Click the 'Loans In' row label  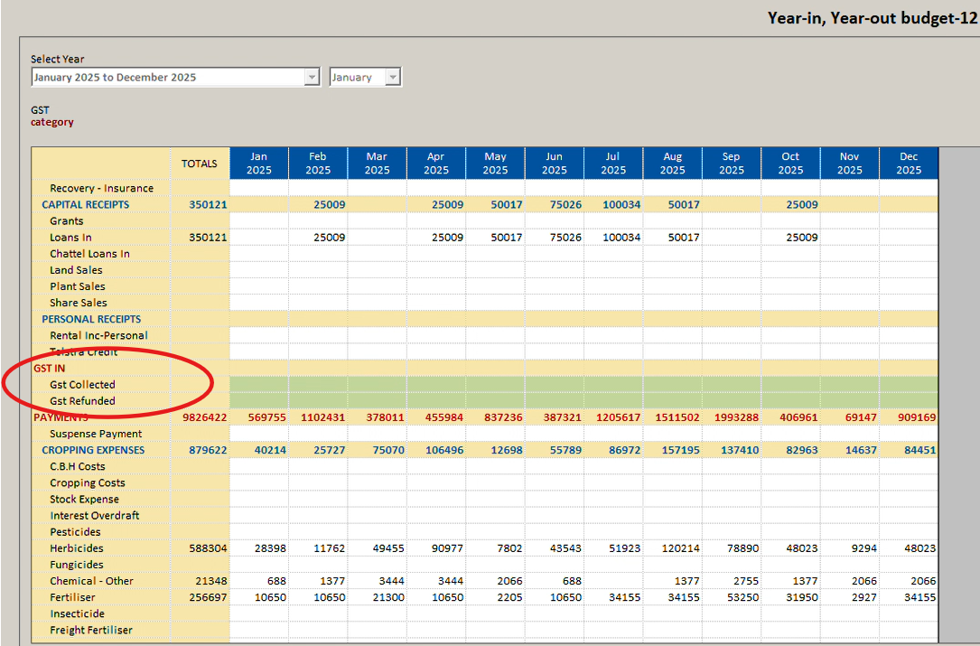pyautogui.click(x=70, y=237)
